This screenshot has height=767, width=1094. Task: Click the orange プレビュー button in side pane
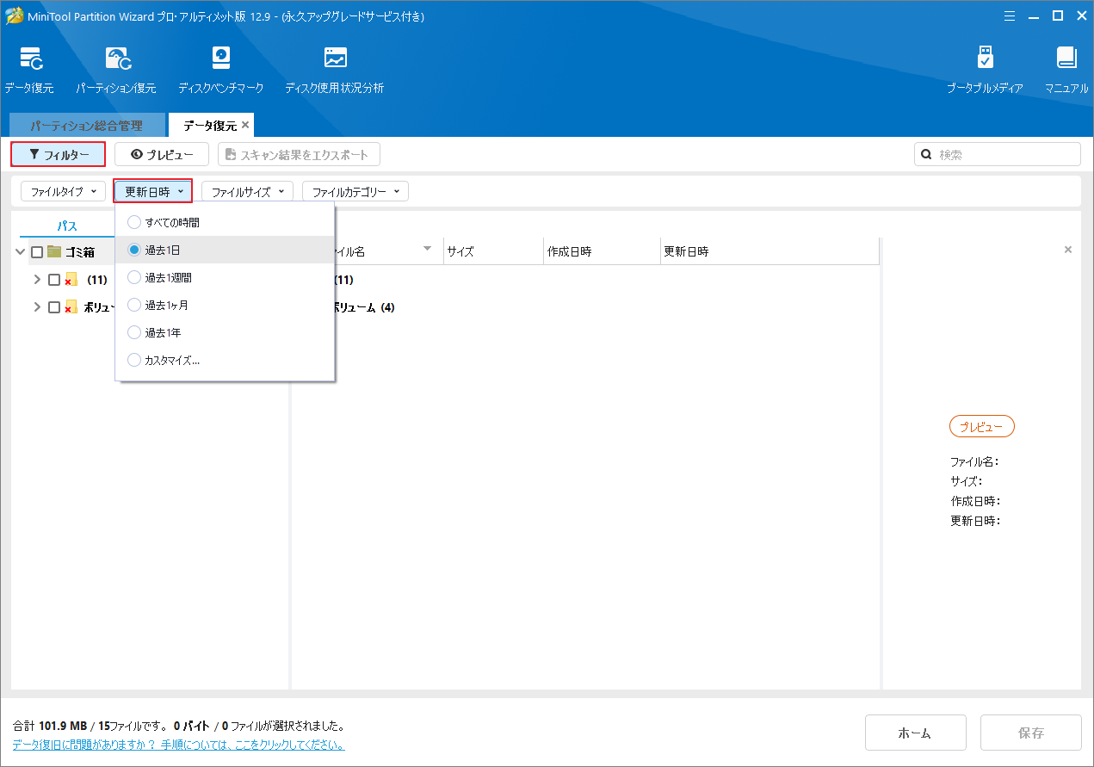[982, 426]
